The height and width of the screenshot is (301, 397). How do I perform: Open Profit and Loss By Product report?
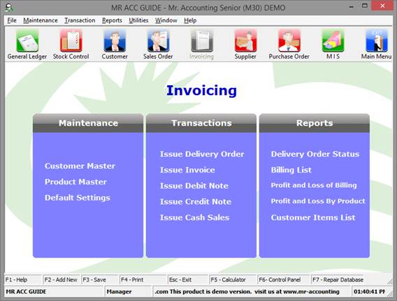click(x=318, y=201)
